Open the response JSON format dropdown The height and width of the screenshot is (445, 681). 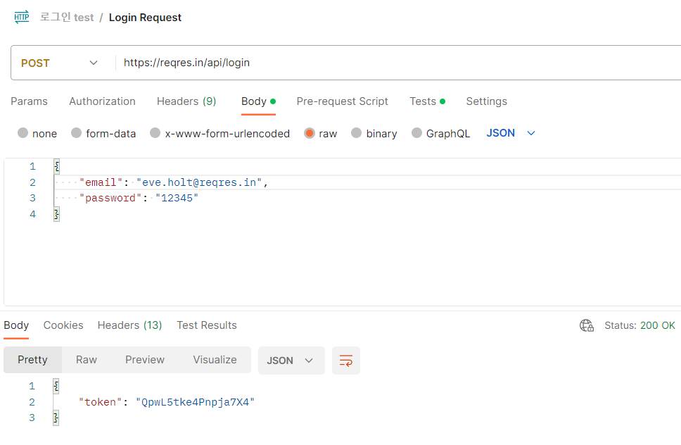point(291,361)
